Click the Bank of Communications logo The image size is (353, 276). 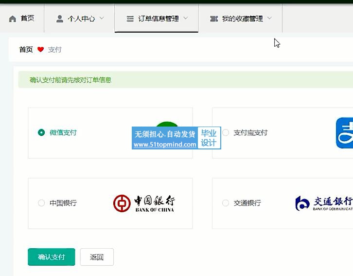pos(324,203)
